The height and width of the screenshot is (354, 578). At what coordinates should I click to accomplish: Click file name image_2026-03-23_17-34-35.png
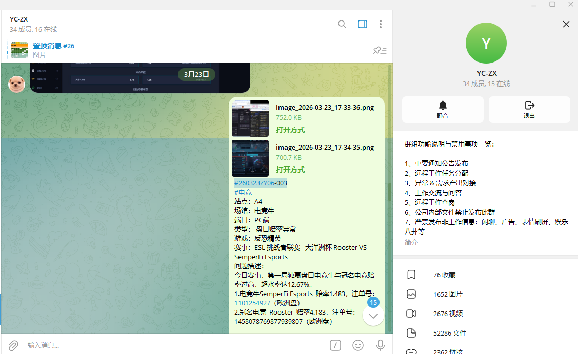325,147
